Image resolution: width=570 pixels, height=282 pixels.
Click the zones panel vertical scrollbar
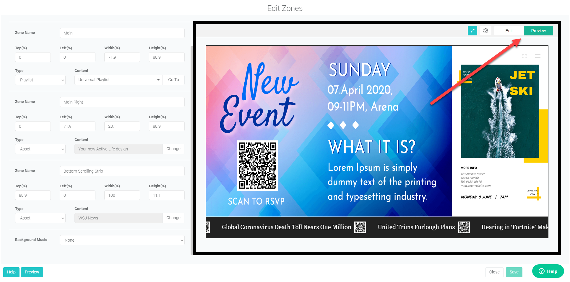click(x=191, y=150)
